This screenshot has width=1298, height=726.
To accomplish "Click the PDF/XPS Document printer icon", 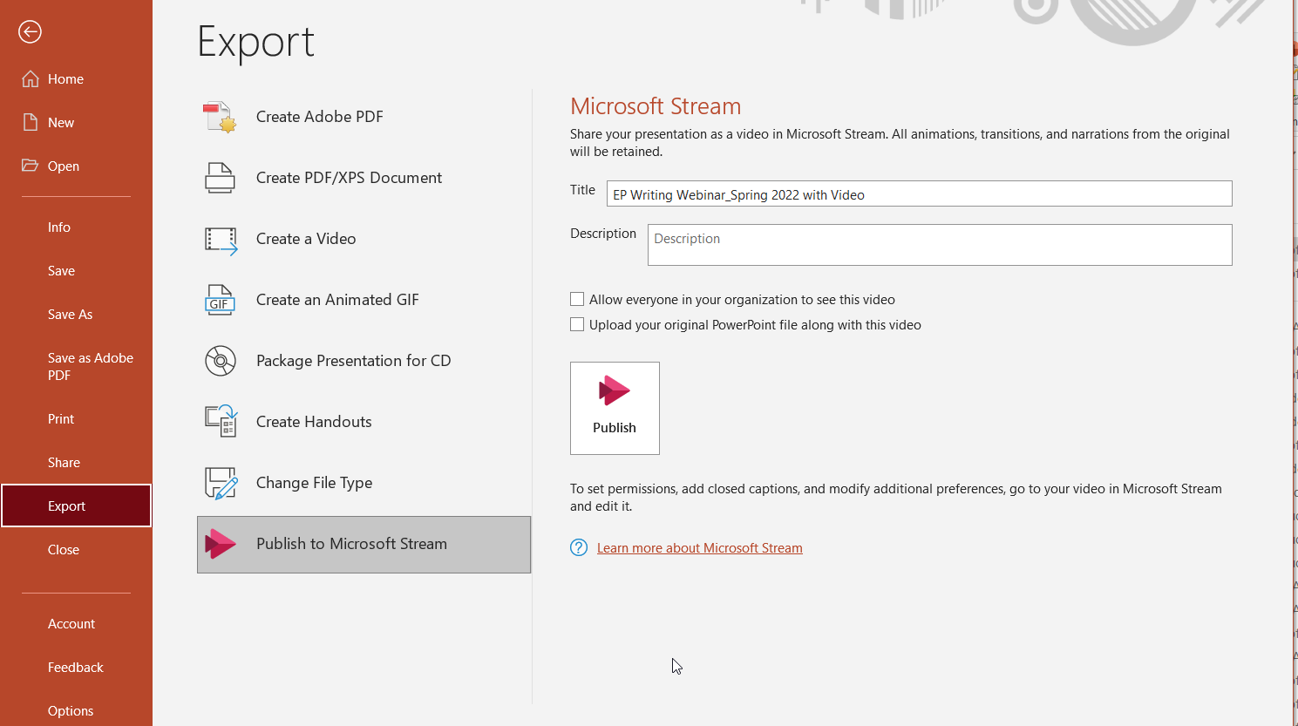I will tap(220, 178).
